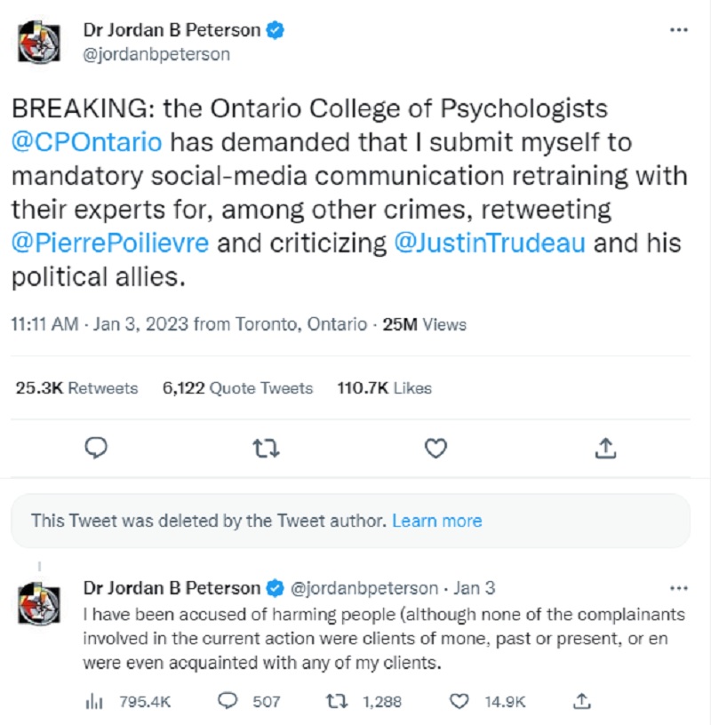The image size is (711, 725).
Task: View the 6,122 Quote Tweets list
Action: (x=237, y=388)
